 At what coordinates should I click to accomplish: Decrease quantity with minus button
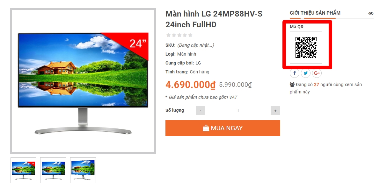pyautogui.click(x=201, y=111)
